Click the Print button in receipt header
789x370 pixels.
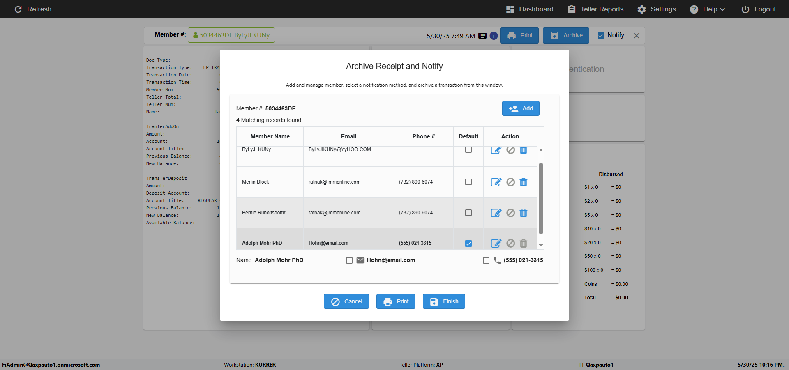(519, 35)
